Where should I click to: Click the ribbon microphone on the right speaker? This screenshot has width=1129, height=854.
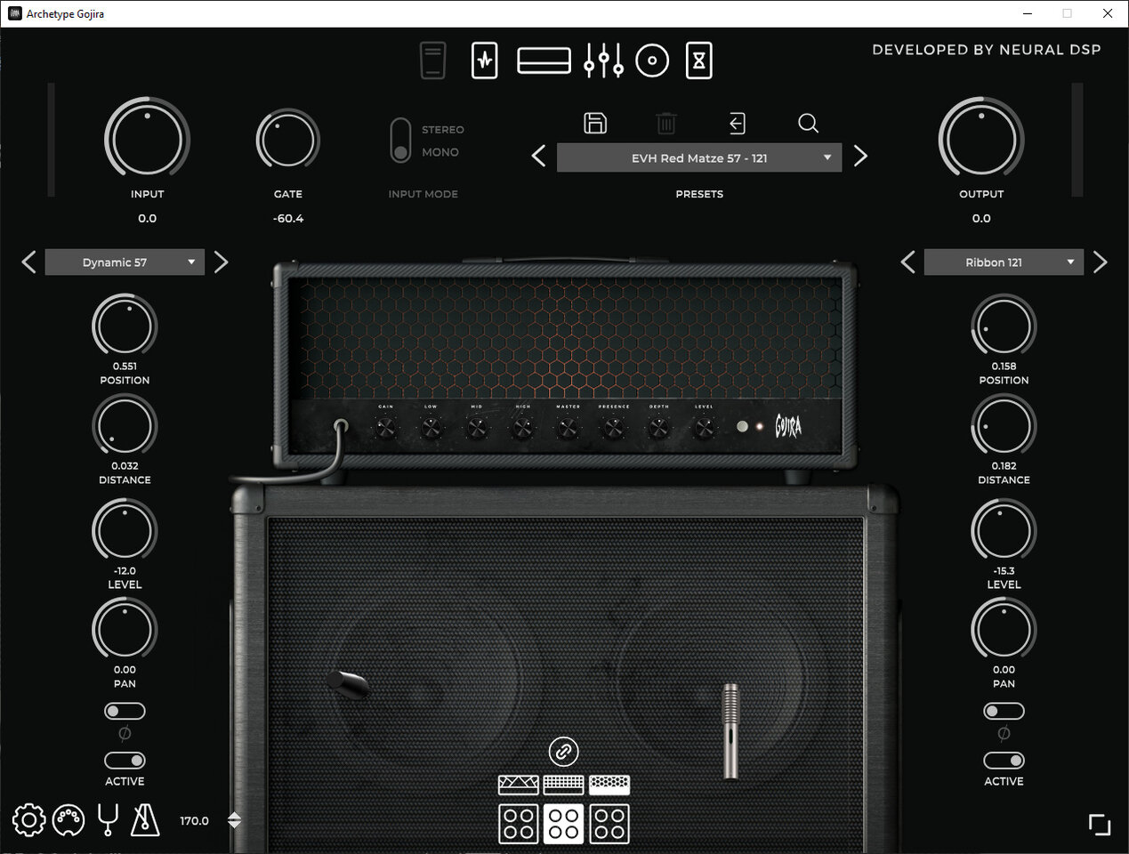730,730
